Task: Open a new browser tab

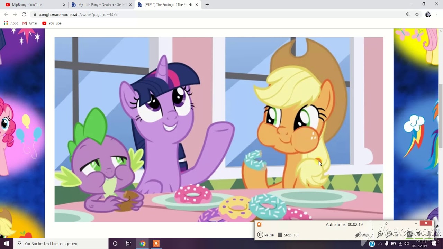Action: pyautogui.click(x=207, y=5)
